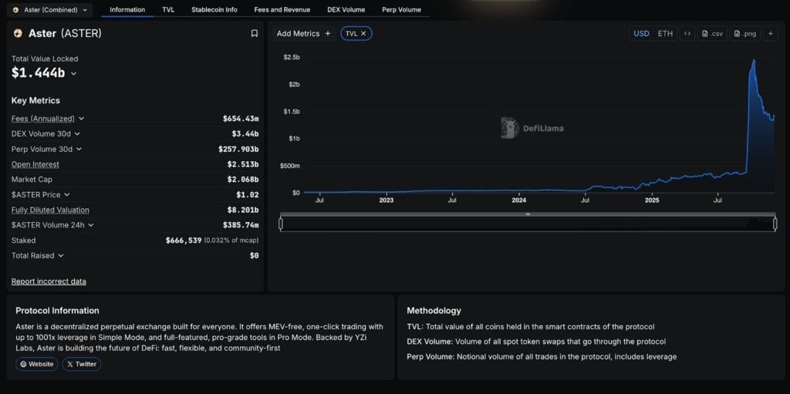Expand Total Value Locked breakdown
The height and width of the screenshot is (394, 790).
pyautogui.click(x=74, y=73)
